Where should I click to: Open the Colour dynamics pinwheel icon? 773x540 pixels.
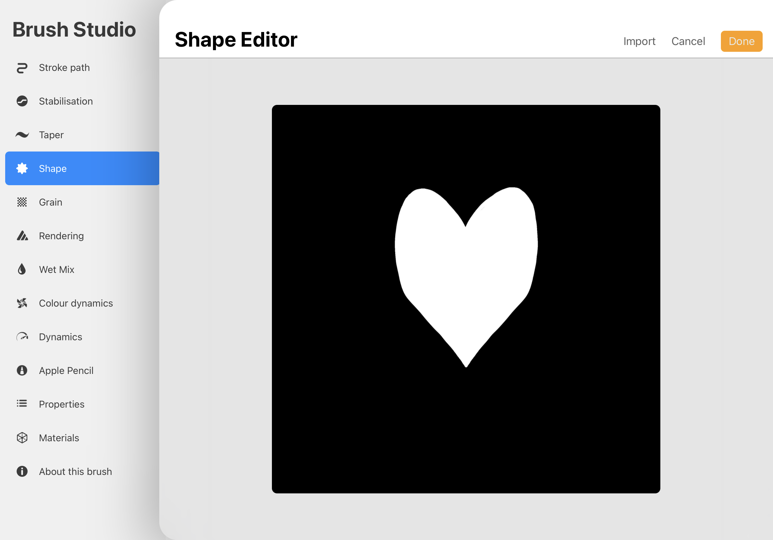(x=22, y=303)
